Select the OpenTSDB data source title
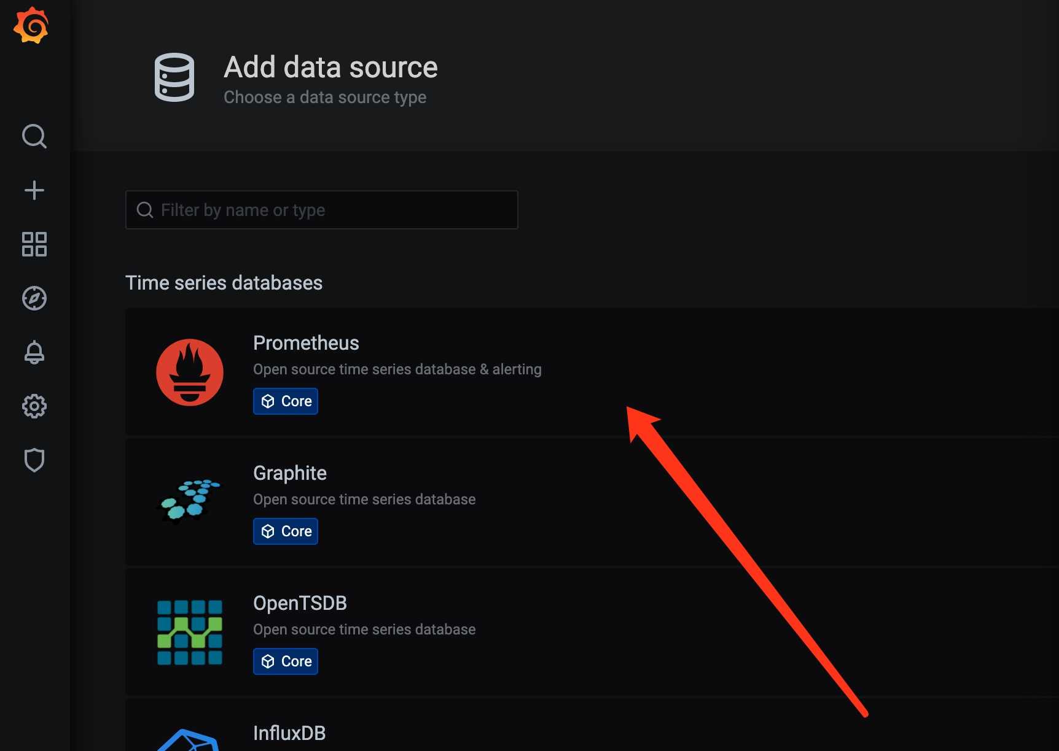The width and height of the screenshot is (1059, 751). [x=300, y=603]
